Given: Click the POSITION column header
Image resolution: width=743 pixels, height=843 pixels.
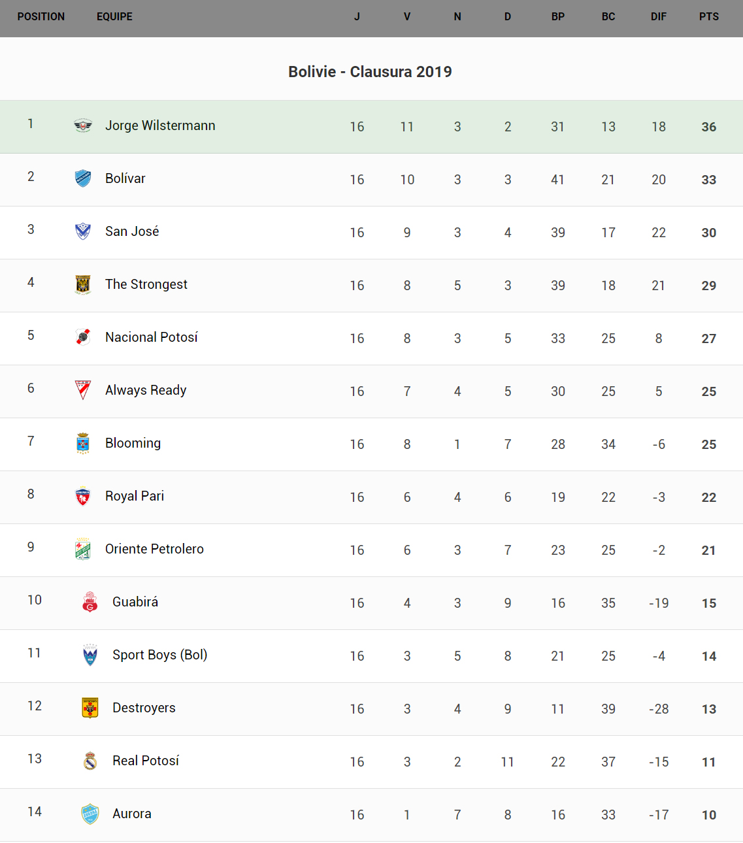Looking at the screenshot, I should [x=41, y=17].
